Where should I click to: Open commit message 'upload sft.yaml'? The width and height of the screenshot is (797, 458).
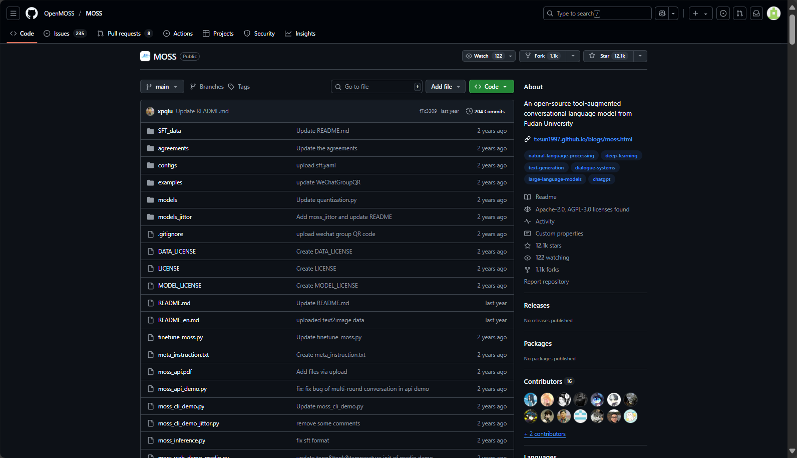click(316, 165)
